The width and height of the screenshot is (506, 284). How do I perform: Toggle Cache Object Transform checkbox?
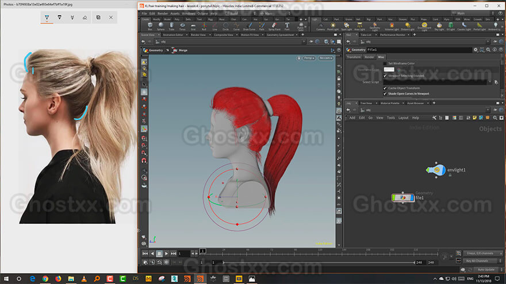385,88
